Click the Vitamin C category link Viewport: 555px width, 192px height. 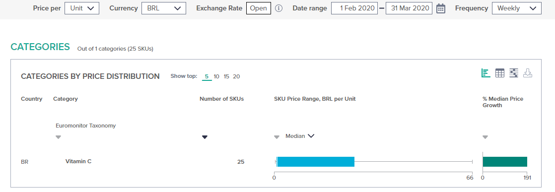(78, 161)
